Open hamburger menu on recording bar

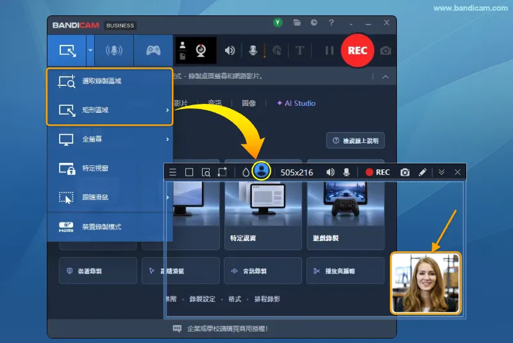[172, 172]
